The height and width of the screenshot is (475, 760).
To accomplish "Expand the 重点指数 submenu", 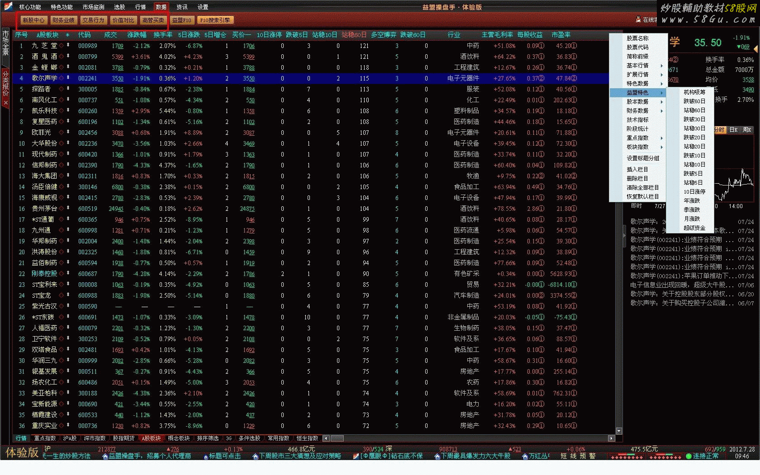I will 639,138.
